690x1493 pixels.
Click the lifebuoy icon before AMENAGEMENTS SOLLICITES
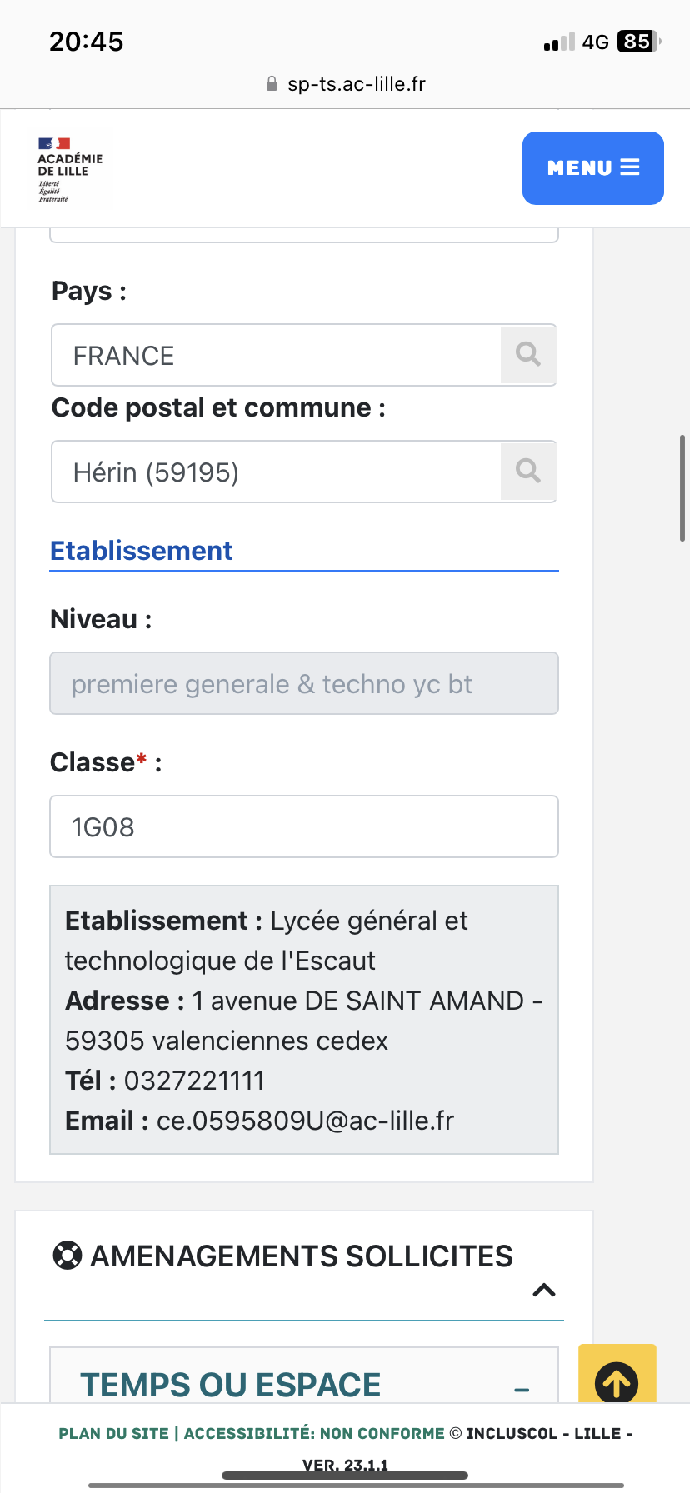tap(67, 1255)
